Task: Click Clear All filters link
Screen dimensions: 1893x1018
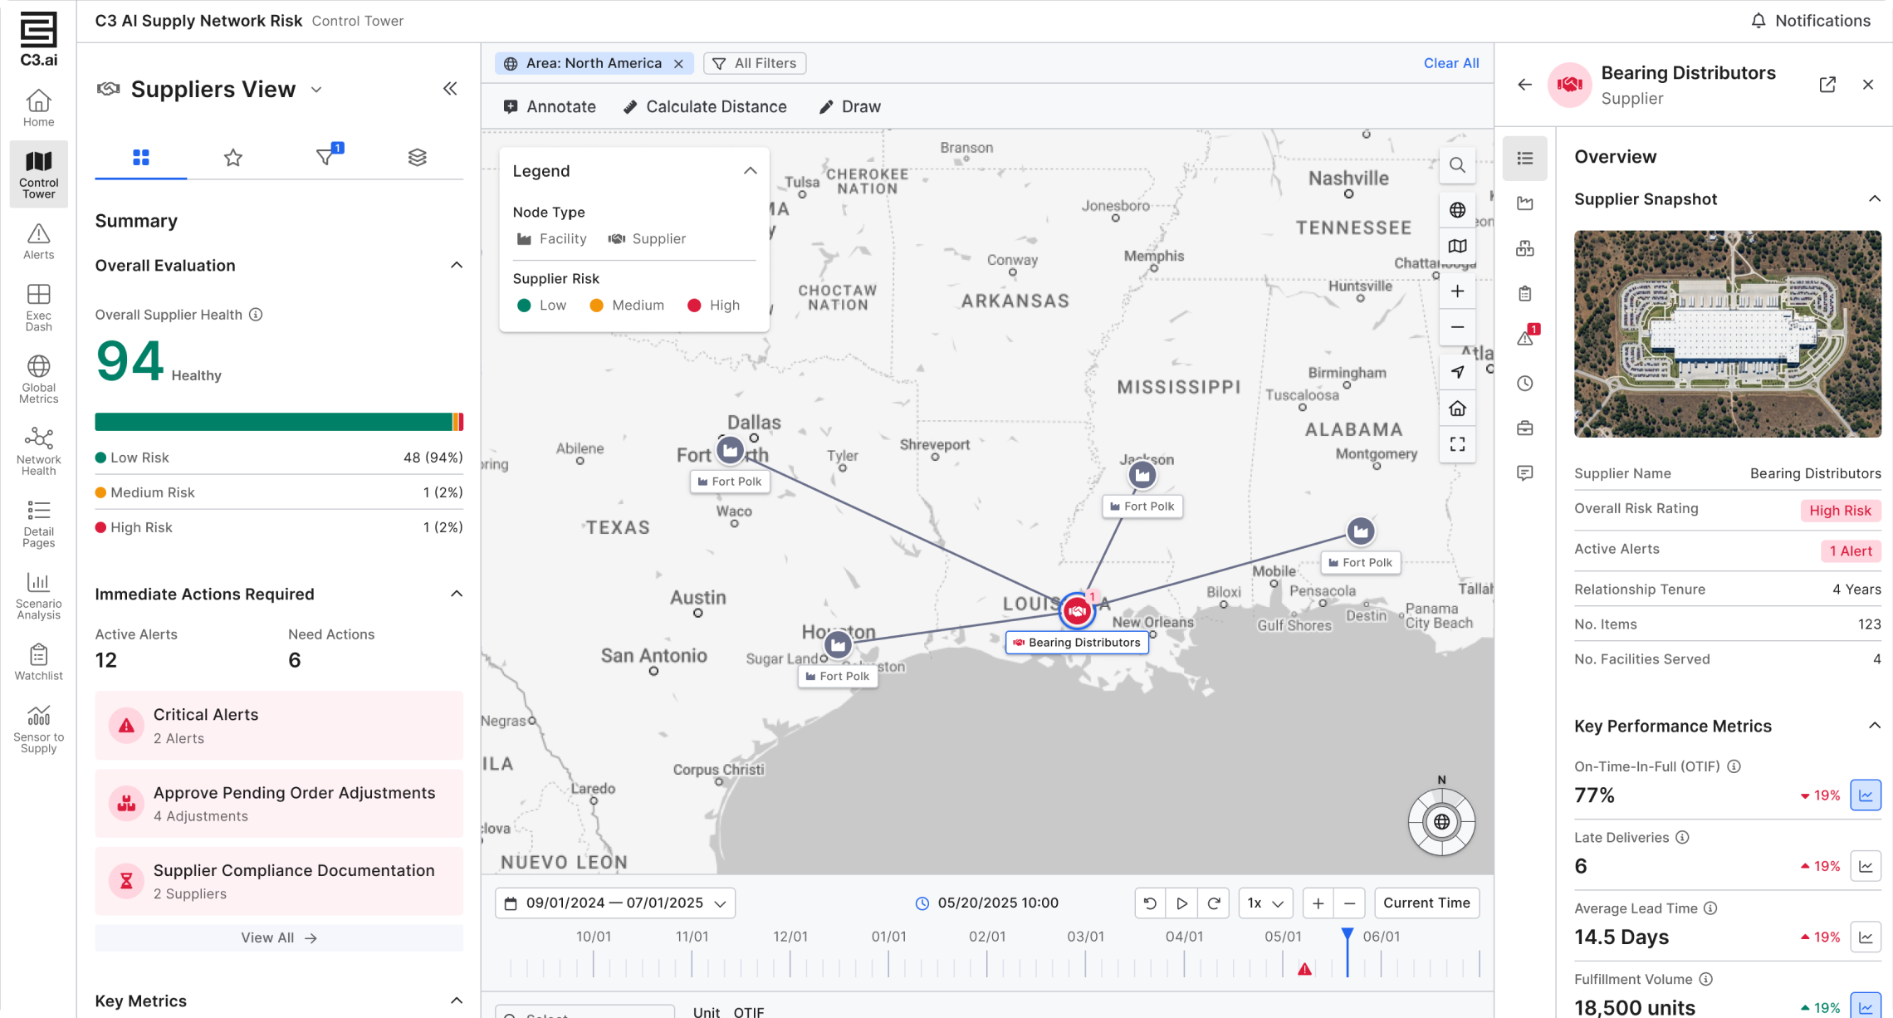Action: click(1451, 63)
